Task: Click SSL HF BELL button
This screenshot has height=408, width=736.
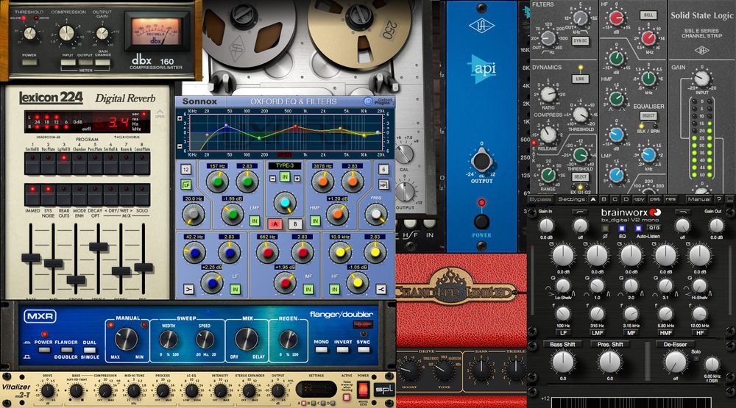Action: tap(648, 15)
